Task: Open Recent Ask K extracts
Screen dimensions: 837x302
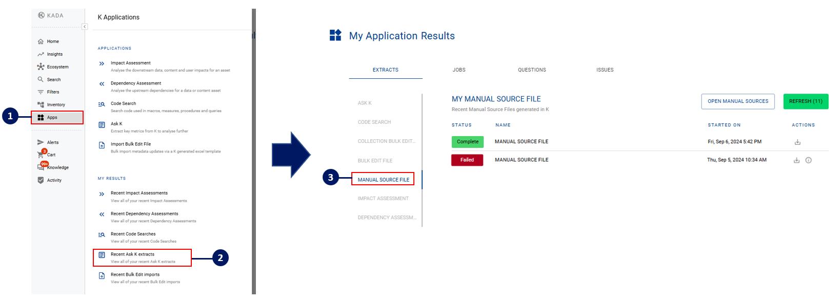Action: click(132, 254)
